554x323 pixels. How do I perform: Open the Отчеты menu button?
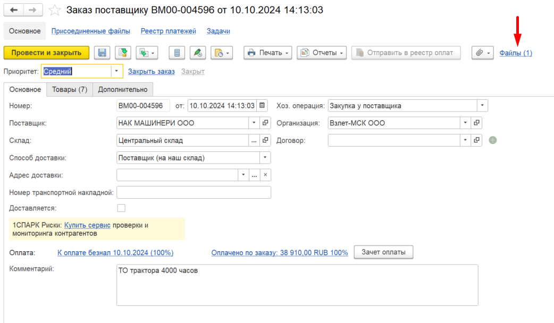point(322,53)
